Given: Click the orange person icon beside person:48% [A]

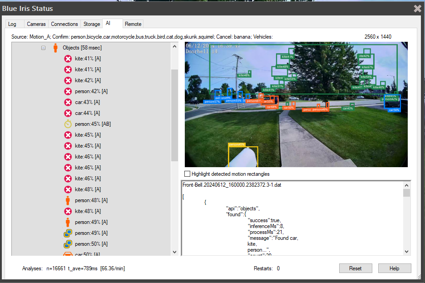Looking at the screenshot, I should coord(68,200).
